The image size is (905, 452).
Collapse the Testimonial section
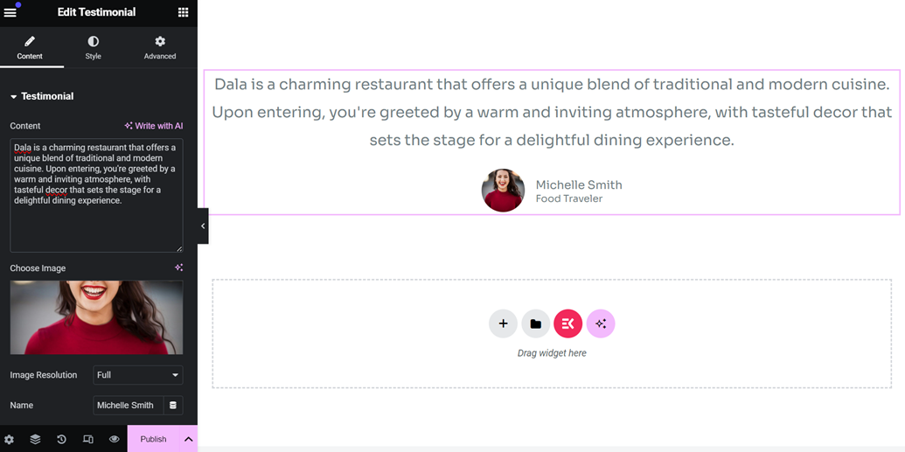pos(42,96)
